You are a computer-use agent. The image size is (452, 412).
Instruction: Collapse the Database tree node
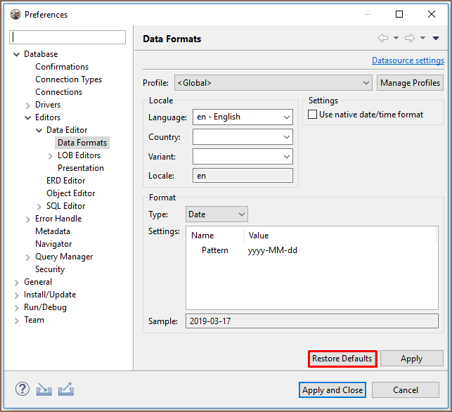[17, 54]
